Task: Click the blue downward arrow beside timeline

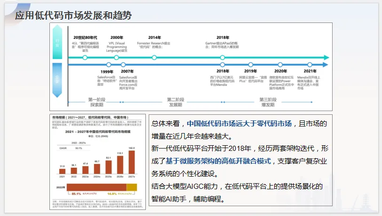Action: click(x=57, y=80)
